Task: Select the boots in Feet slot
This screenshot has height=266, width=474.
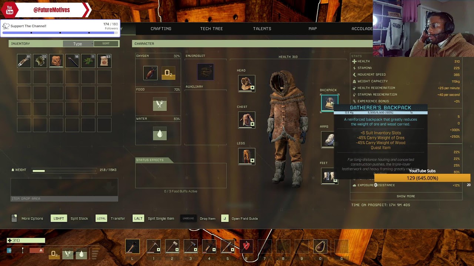Action: [x=329, y=176]
